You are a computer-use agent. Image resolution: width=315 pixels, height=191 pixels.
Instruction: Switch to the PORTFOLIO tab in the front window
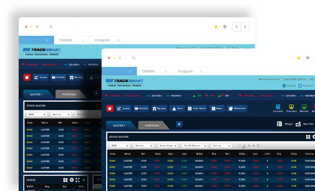click(152, 125)
